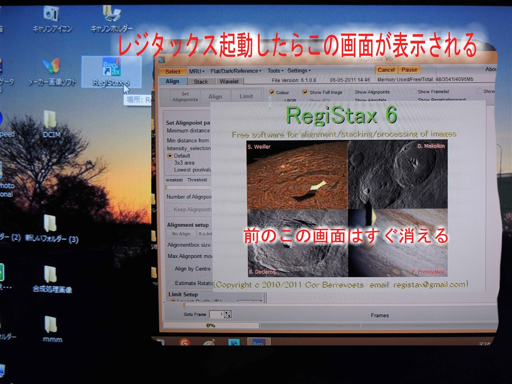
Task: Click the Cancel button
Action: pyautogui.click(x=386, y=70)
